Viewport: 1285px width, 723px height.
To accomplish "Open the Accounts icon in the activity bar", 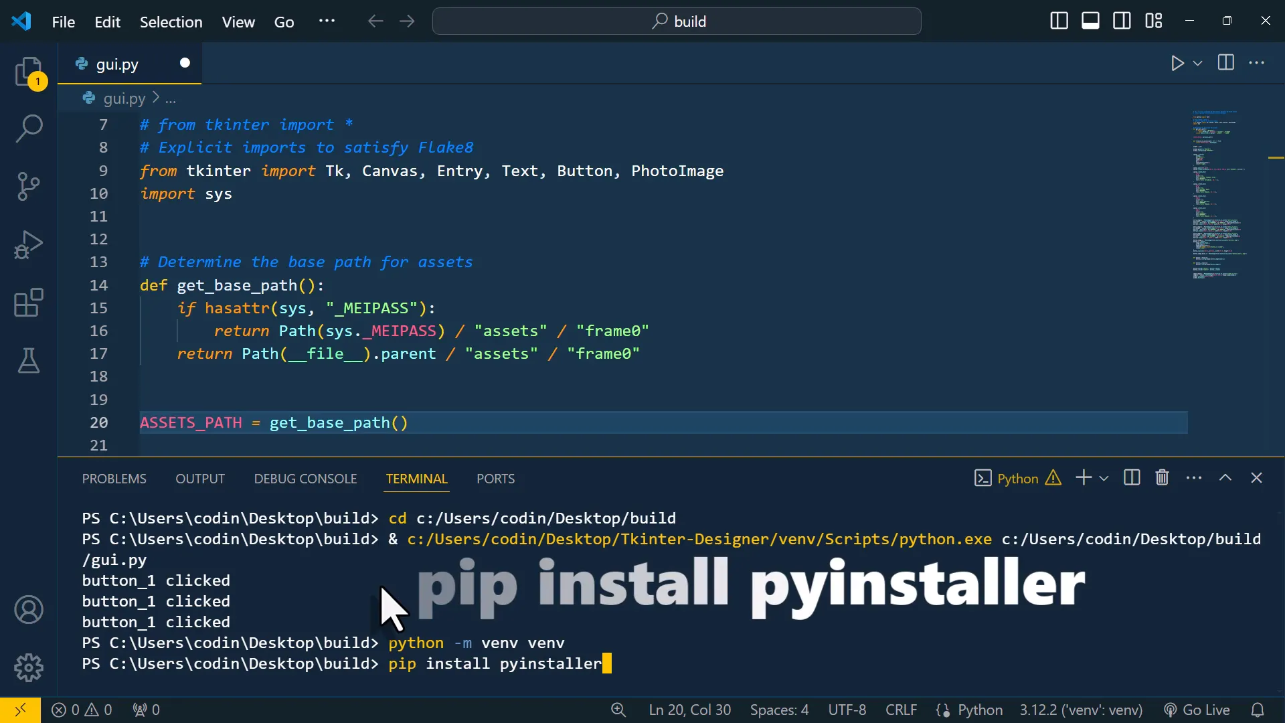I will coord(29,609).
